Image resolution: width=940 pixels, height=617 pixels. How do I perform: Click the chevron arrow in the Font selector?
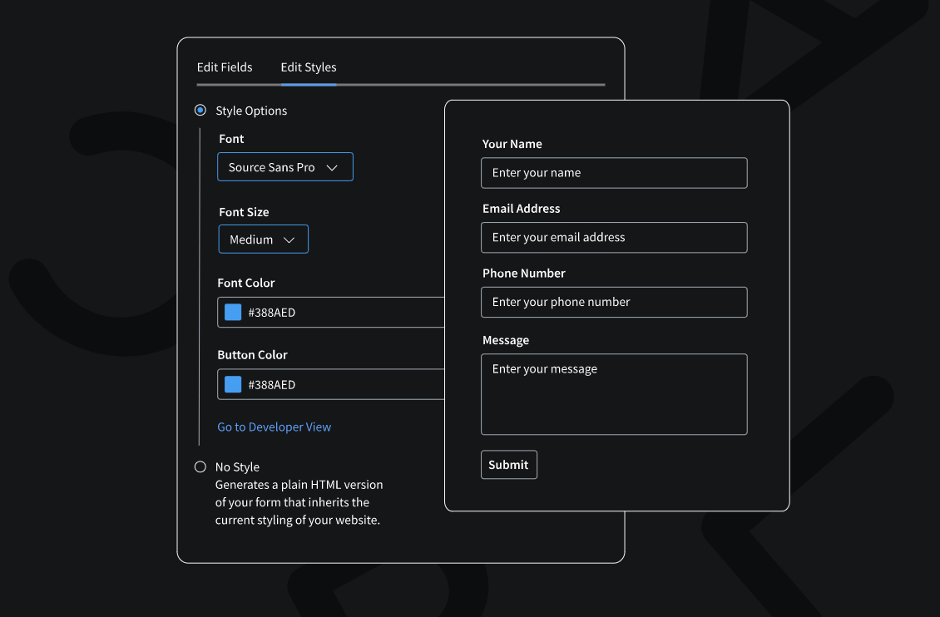[332, 168]
